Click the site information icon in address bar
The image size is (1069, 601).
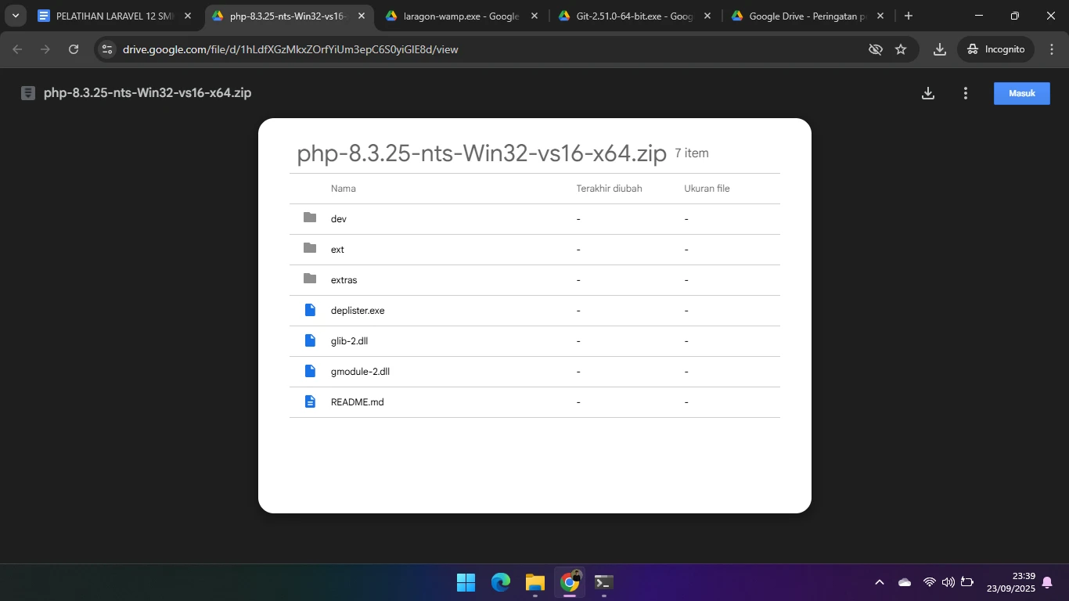click(x=107, y=49)
